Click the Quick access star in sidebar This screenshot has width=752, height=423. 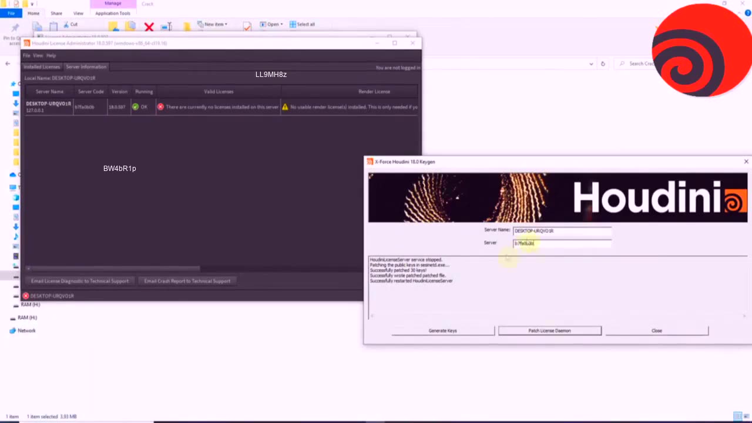point(13,83)
